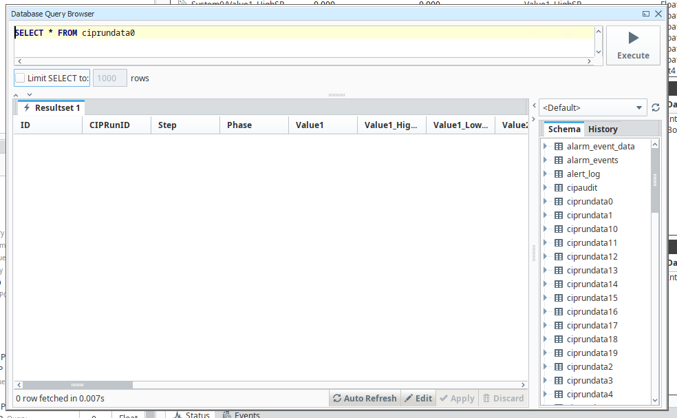The width and height of the screenshot is (677, 418).
Task: Click the results scrollbar right arrow
Action: 524,385
